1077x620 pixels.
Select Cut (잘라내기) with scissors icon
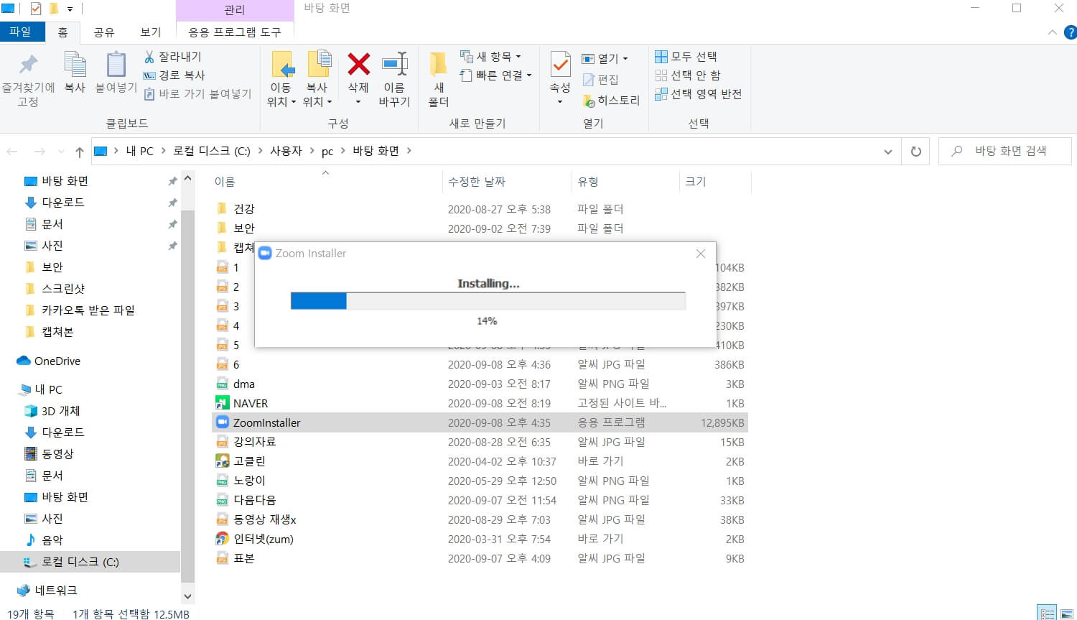pos(173,57)
